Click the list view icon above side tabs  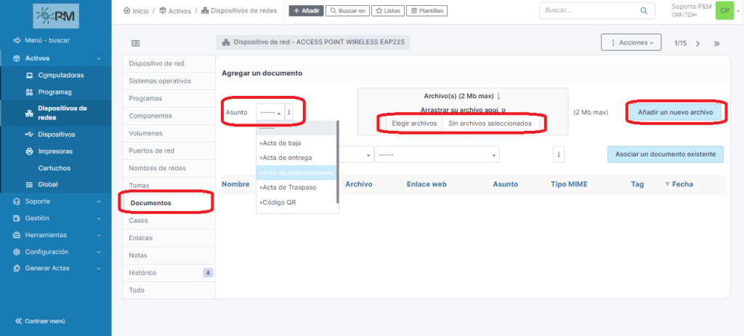136,44
